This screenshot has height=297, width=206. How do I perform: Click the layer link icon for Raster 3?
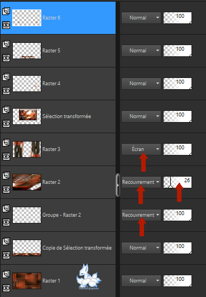[6, 143]
